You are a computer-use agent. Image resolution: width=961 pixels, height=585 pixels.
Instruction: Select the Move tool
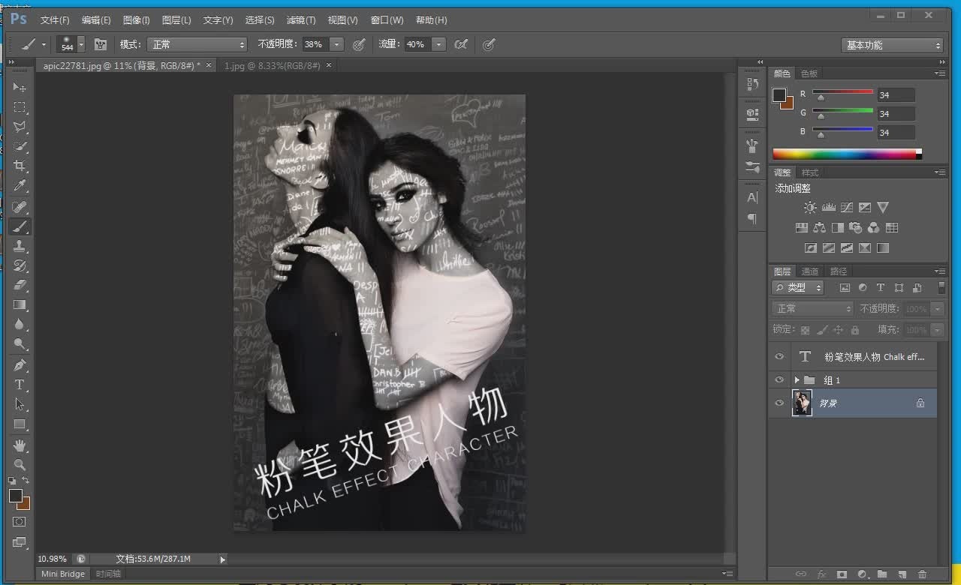click(20, 88)
